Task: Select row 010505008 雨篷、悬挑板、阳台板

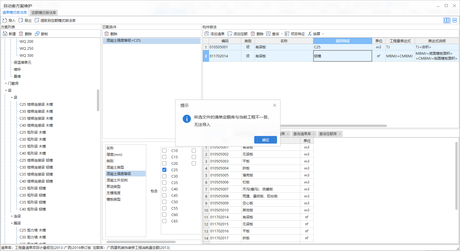Action: tap(258, 196)
